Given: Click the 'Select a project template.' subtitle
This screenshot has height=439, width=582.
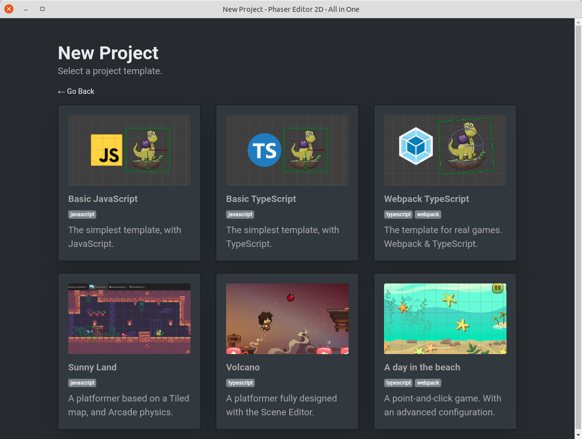Looking at the screenshot, I should [110, 71].
